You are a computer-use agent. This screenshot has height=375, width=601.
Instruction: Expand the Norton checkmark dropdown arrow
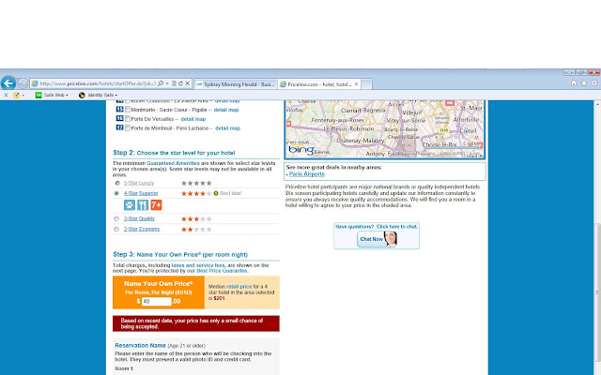(23, 96)
